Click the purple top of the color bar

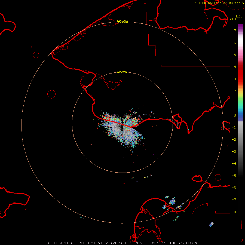tap(240, 27)
